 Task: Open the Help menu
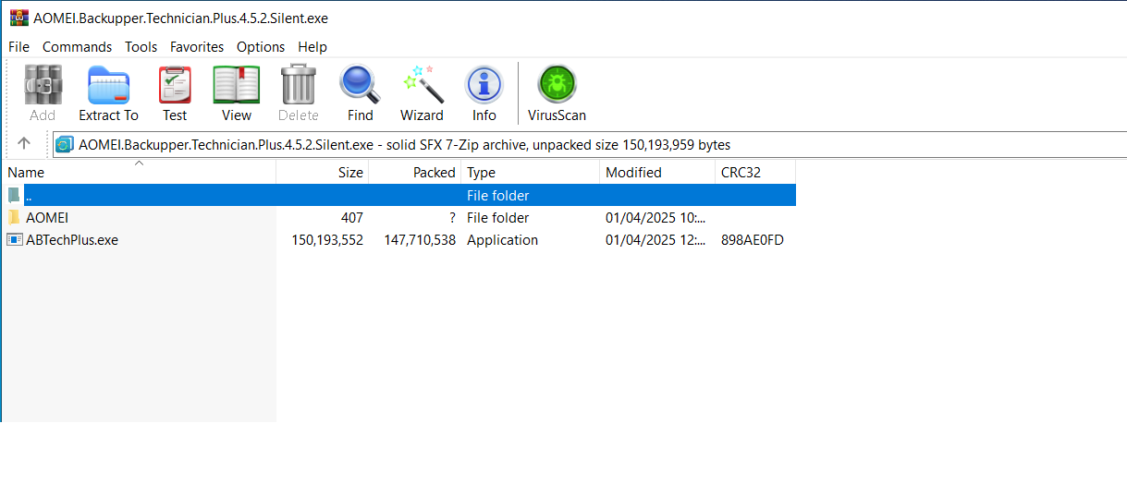coord(312,47)
